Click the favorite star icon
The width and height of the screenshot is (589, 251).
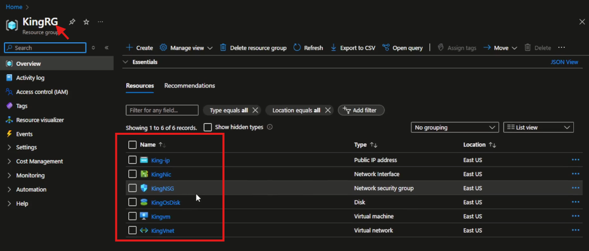click(86, 22)
